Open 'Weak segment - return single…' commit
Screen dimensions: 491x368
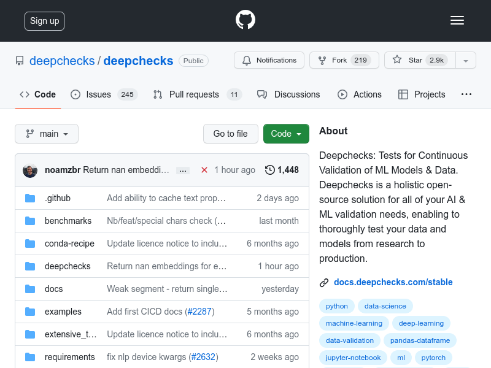167,289
